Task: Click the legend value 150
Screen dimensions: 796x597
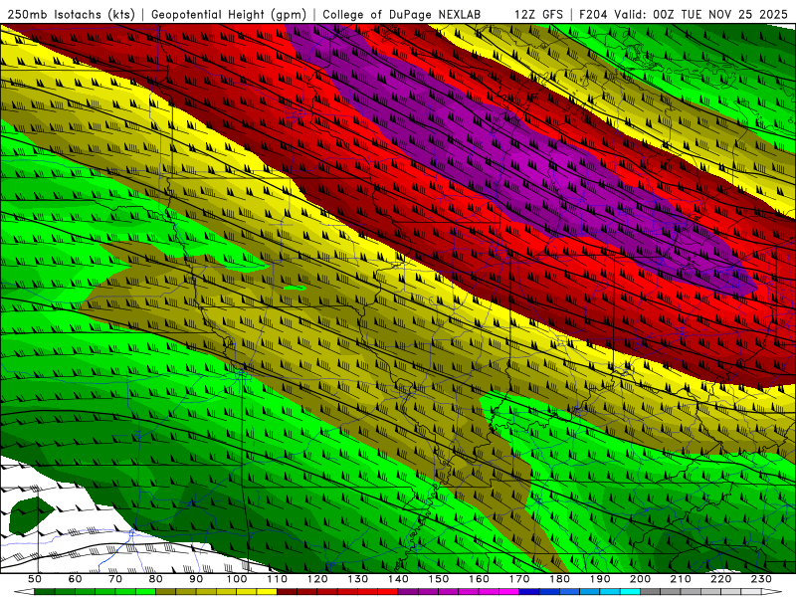Action: pos(439,579)
